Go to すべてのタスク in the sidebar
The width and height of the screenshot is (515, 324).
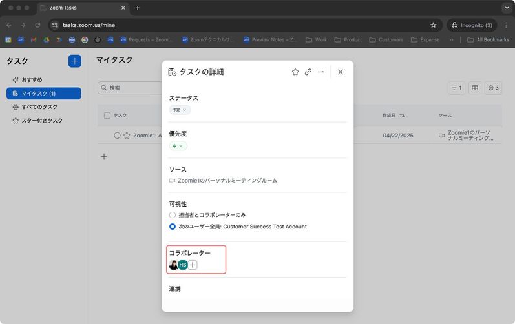coord(39,107)
